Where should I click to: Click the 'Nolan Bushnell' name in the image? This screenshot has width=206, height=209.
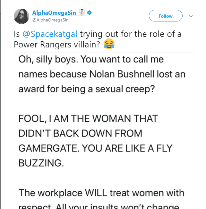122,74
